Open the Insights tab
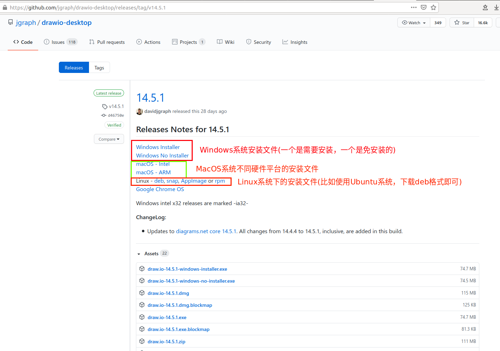 click(295, 42)
